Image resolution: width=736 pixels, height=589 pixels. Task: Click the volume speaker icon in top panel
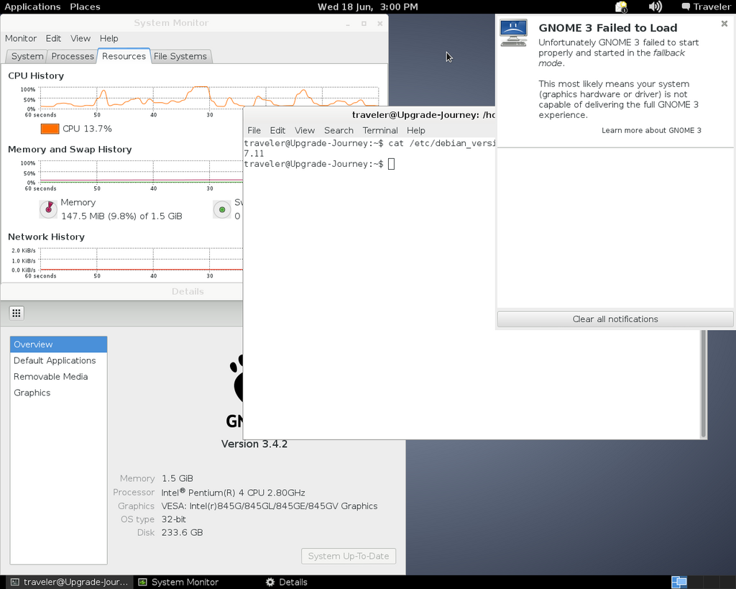pyautogui.click(x=655, y=6)
